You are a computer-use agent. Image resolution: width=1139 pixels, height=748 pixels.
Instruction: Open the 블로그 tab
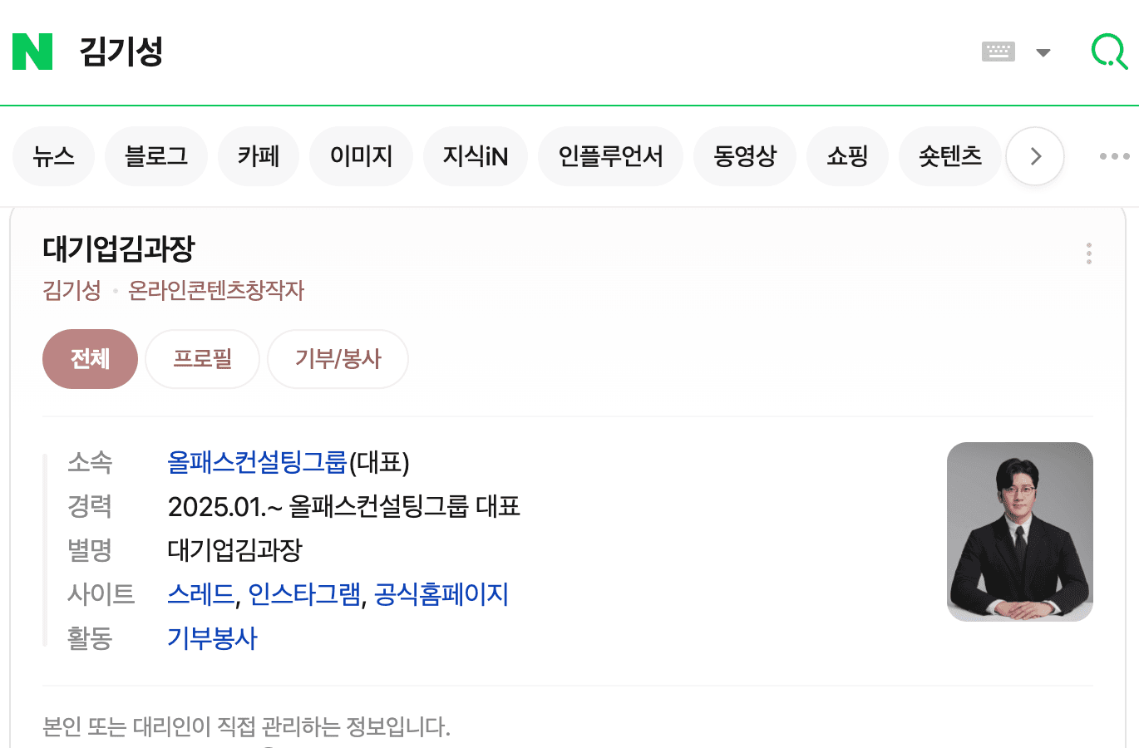(155, 155)
